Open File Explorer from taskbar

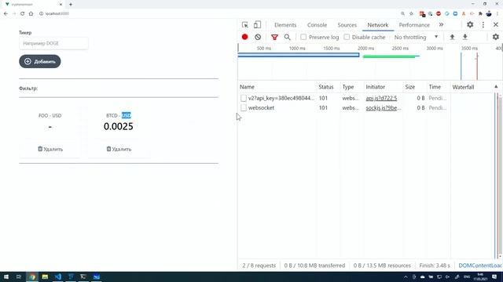[45, 277]
